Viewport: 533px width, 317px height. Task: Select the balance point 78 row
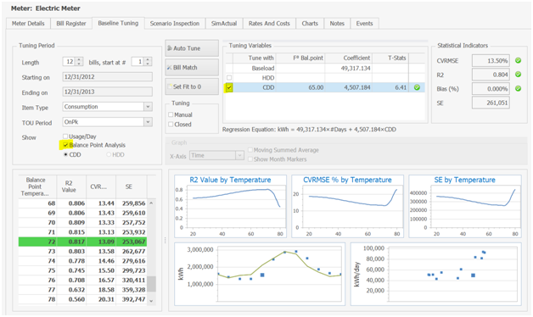82,299
